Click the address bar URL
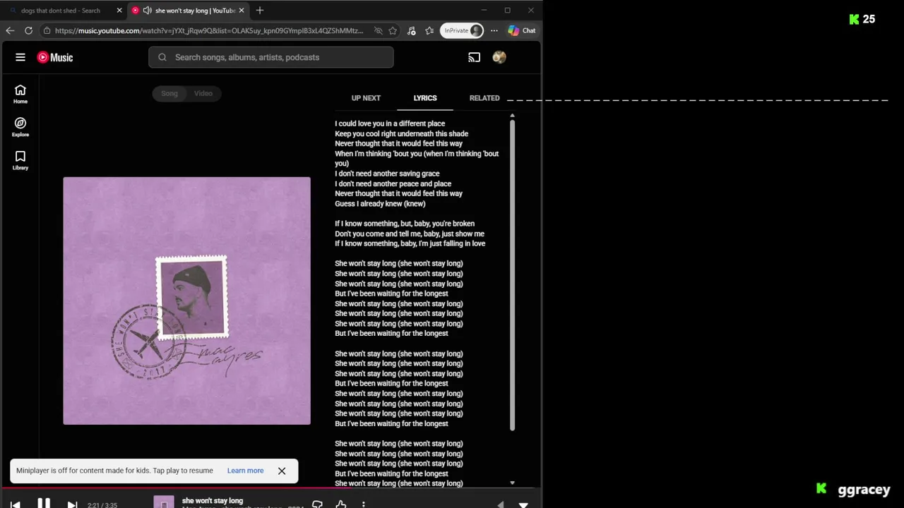 (209, 30)
